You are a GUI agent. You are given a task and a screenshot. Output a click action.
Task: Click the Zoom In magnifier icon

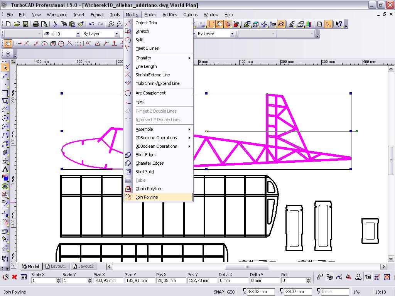coord(111,24)
